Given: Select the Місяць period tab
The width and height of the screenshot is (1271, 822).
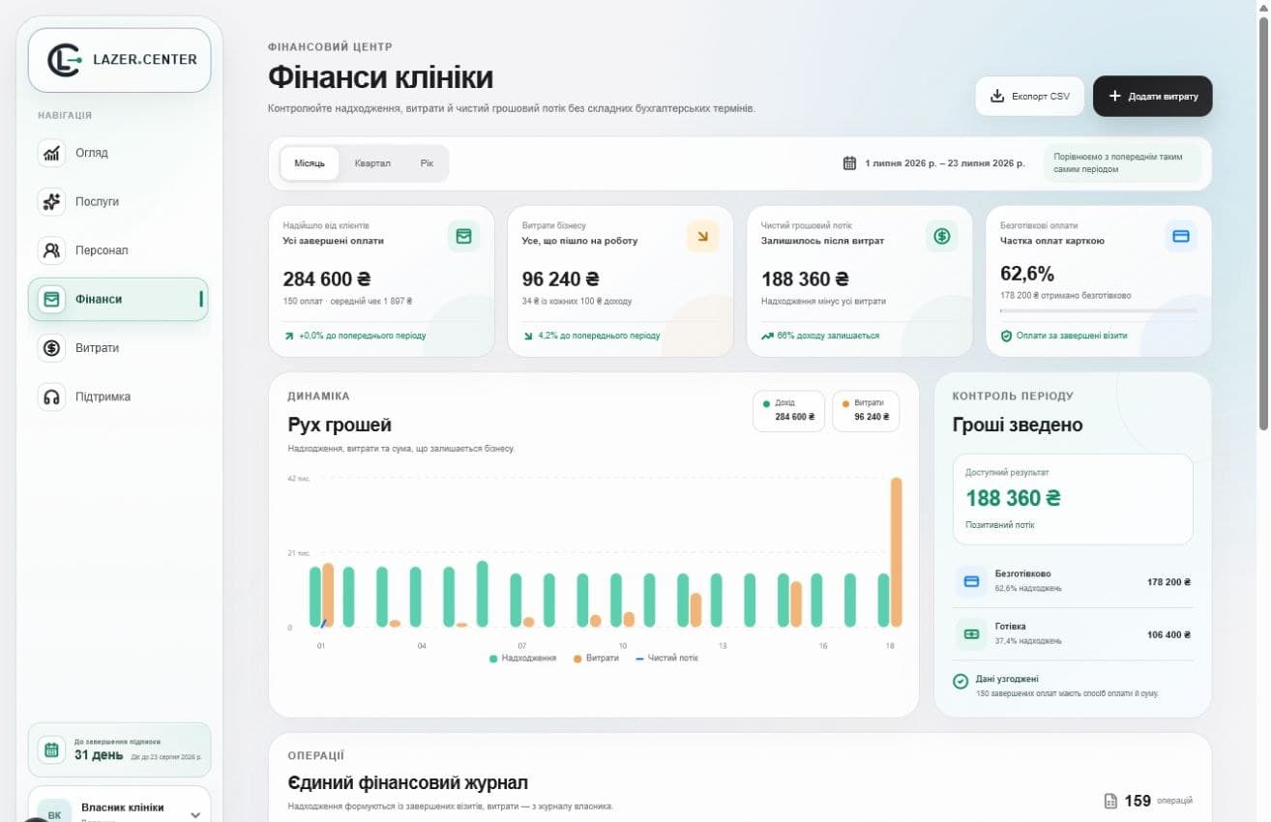Looking at the screenshot, I should [310, 163].
